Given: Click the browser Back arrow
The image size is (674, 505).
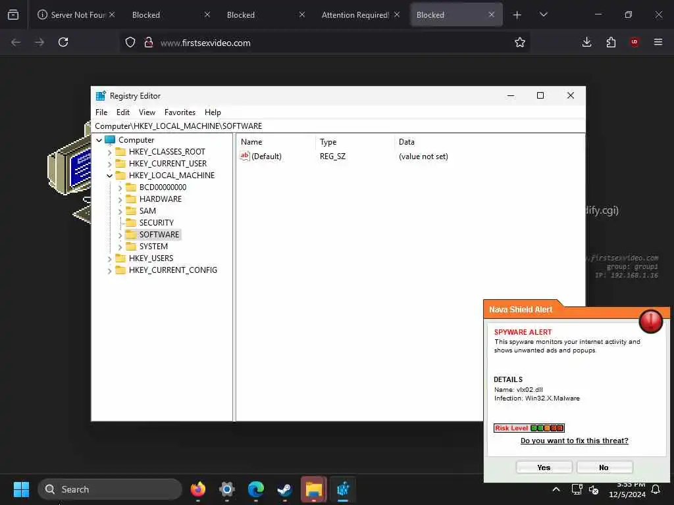Looking at the screenshot, I should click(16, 42).
